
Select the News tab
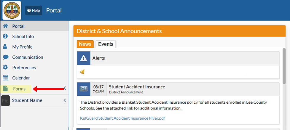coord(85,44)
